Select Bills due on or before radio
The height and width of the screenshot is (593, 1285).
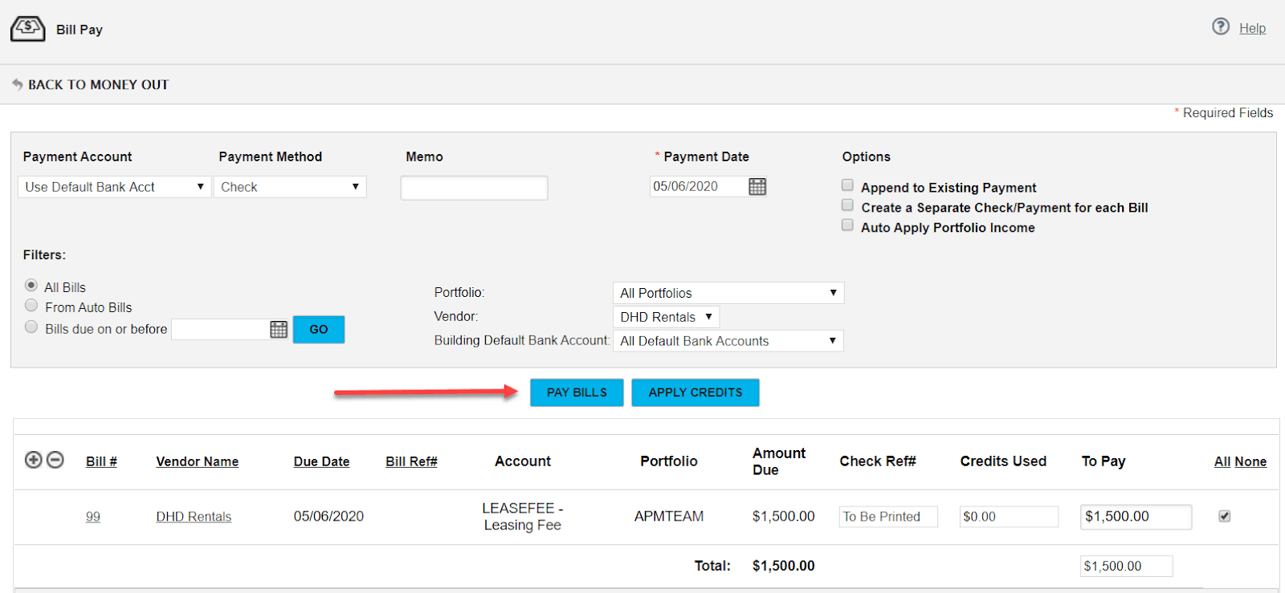coord(31,327)
